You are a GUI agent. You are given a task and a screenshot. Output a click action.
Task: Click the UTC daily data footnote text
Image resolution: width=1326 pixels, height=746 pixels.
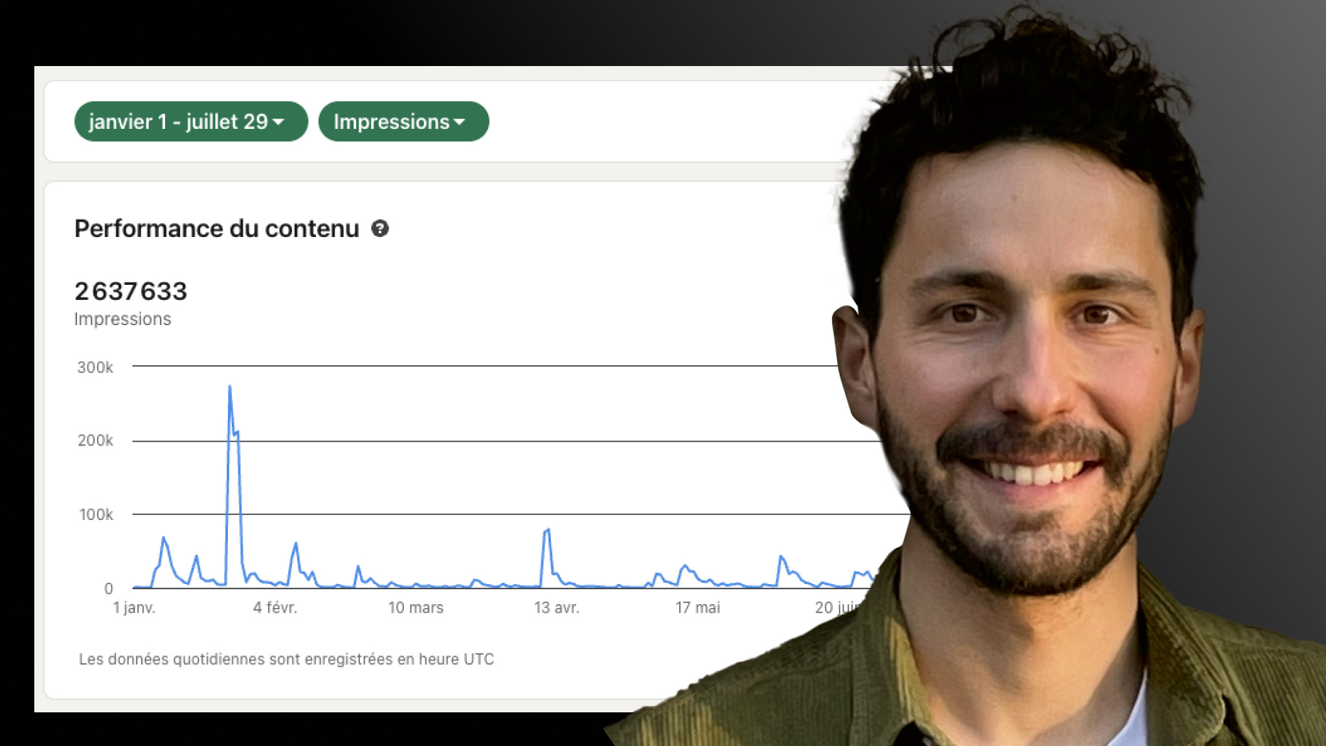point(286,659)
